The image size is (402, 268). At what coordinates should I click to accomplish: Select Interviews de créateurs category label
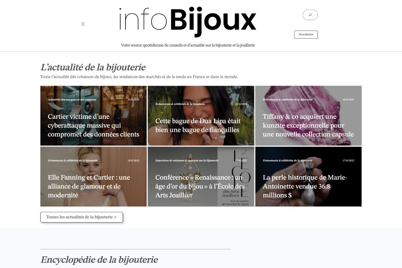point(187,160)
